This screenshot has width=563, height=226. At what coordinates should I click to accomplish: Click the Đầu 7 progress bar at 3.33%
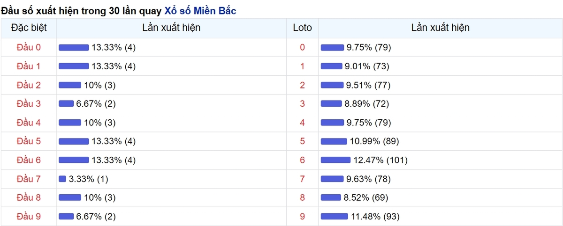tap(62, 179)
